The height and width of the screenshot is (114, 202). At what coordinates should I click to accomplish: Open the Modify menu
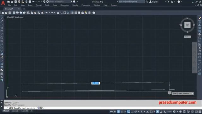coord(75,5)
